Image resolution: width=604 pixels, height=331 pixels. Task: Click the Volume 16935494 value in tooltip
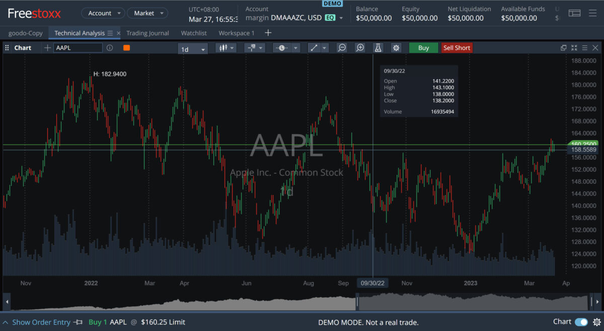point(443,112)
